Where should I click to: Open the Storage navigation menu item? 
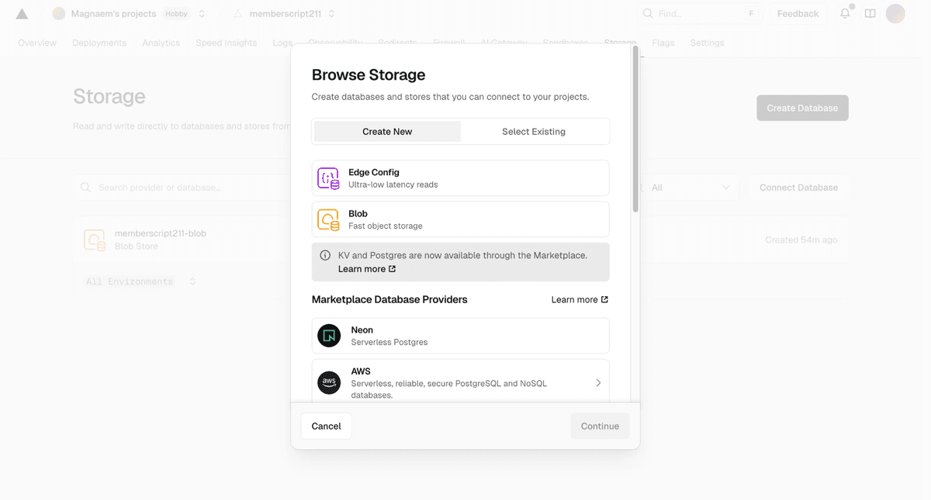620,43
